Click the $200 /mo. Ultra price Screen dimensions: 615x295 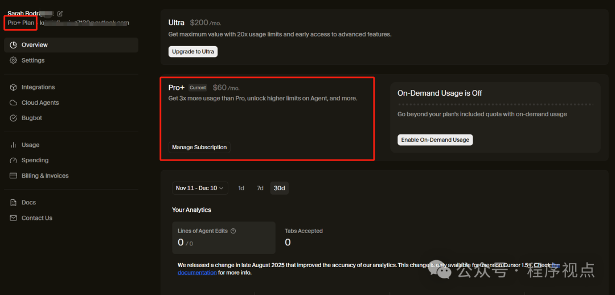206,23
